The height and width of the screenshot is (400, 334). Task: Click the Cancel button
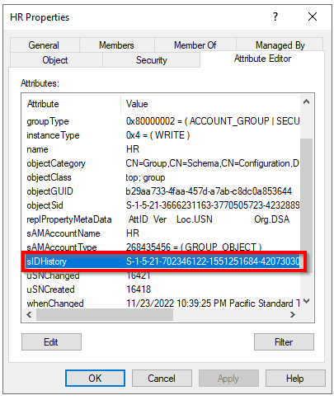pyautogui.click(x=162, y=379)
